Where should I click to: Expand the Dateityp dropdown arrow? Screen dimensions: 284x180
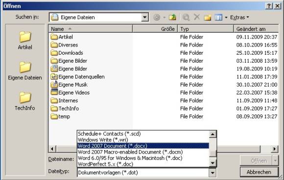point(213,173)
